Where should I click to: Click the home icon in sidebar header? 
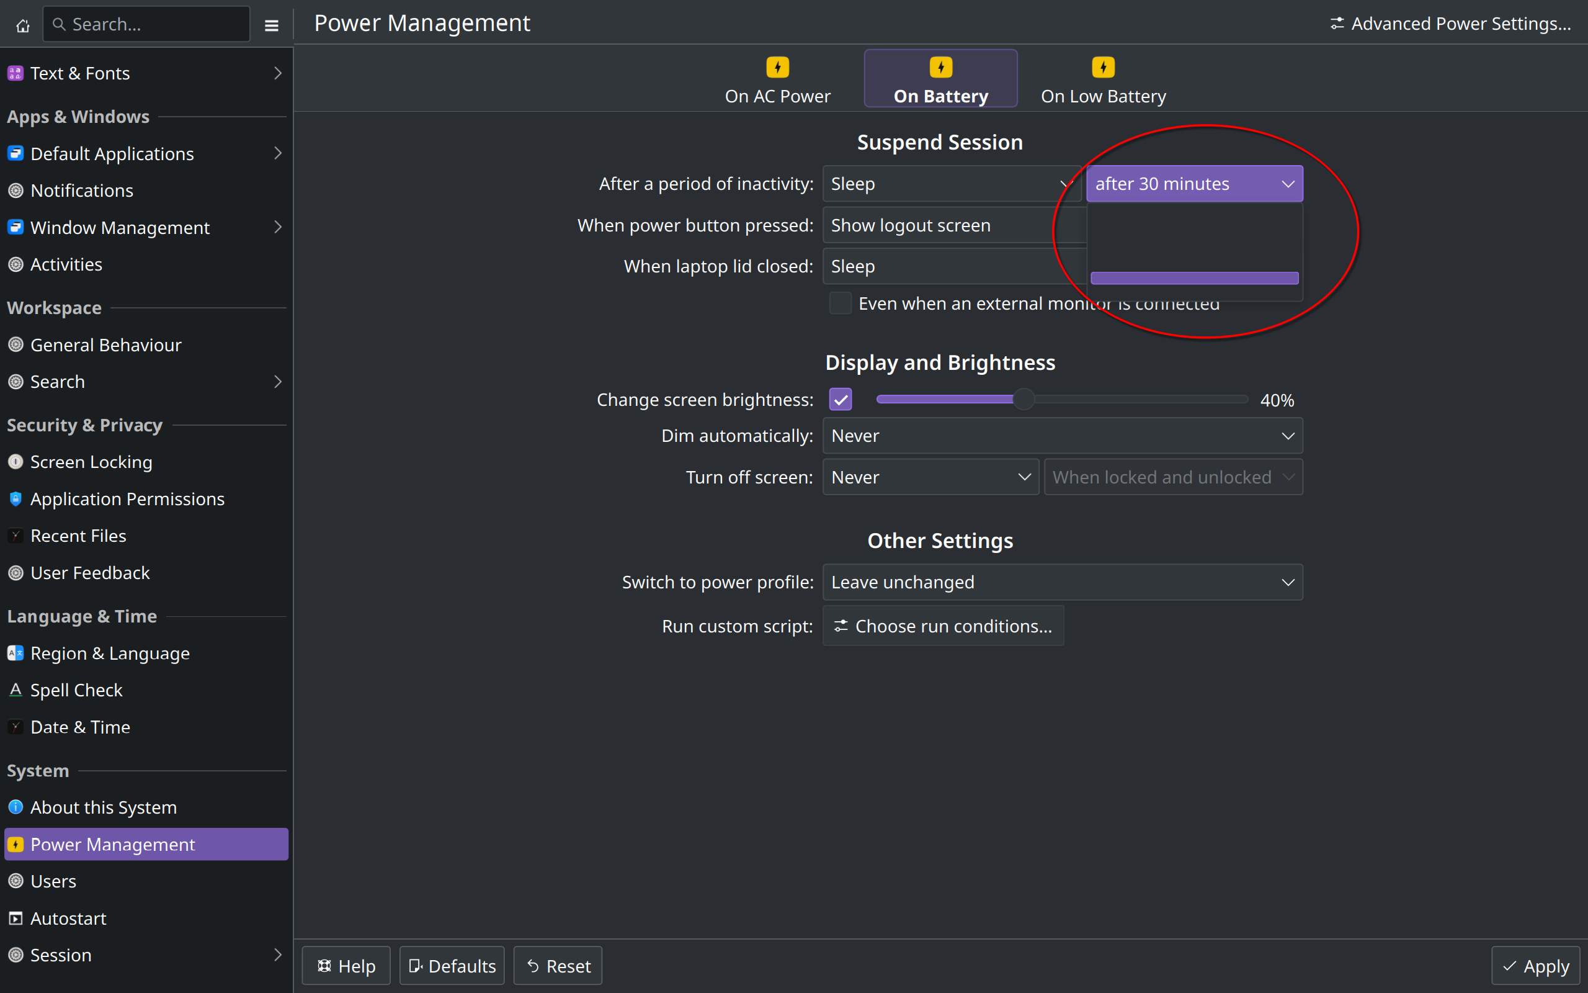(x=23, y=25)
